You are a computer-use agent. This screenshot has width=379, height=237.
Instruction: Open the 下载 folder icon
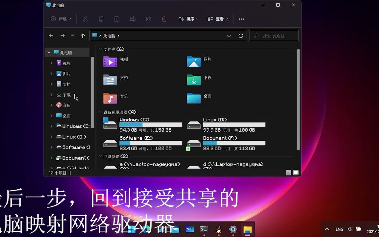pos(194,80)
